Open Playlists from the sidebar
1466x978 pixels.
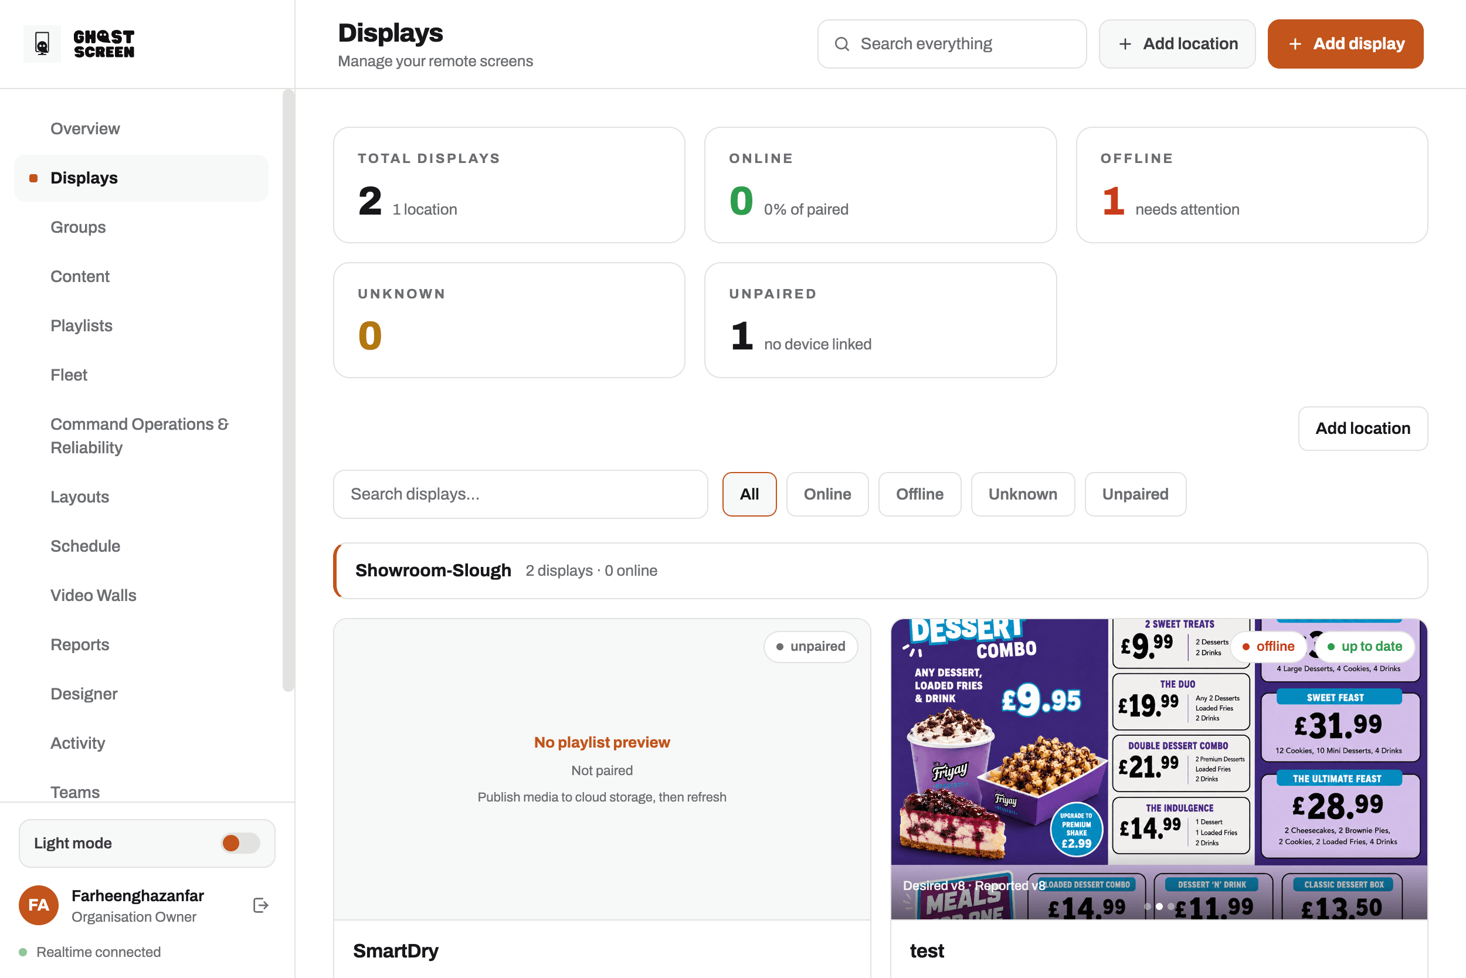click(81, 325)
